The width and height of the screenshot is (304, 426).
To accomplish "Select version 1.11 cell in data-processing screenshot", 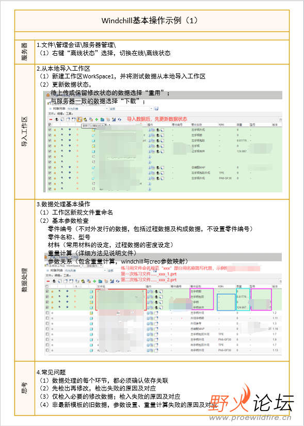I will 275,318.
